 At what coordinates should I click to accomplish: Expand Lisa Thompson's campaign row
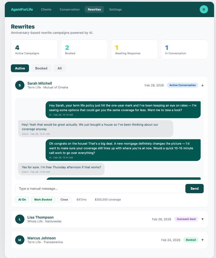pyautogui.click(x=202, y=219)
